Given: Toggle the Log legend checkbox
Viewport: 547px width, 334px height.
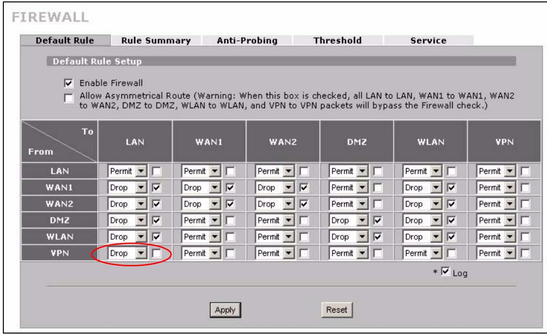Looking at the screenshot, I should [x=445, y=271].
